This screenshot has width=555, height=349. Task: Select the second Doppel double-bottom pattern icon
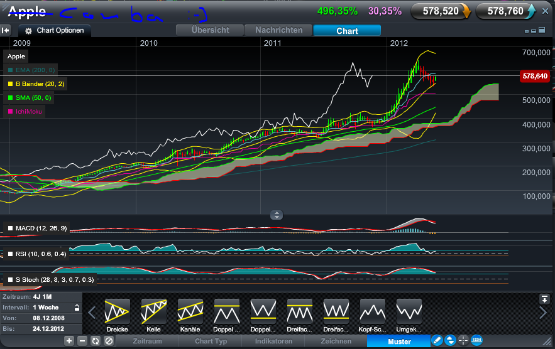click(263, 311)
